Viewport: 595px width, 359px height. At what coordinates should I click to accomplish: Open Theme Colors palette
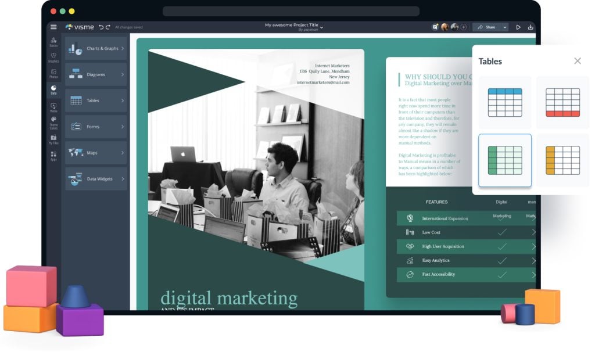click(x=53, y=122)
